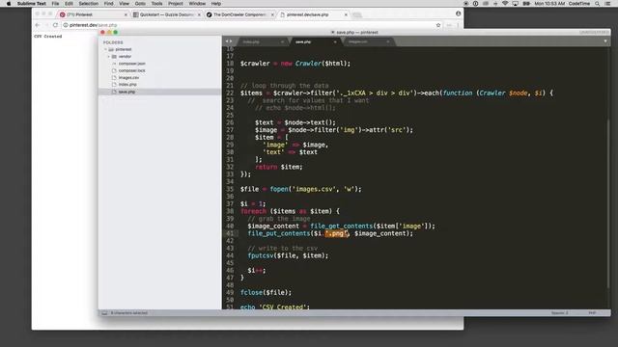Screen dimensions: 618x347
Task: Open Spotlight search magnifier icon
Action: (x=598, y=4)
